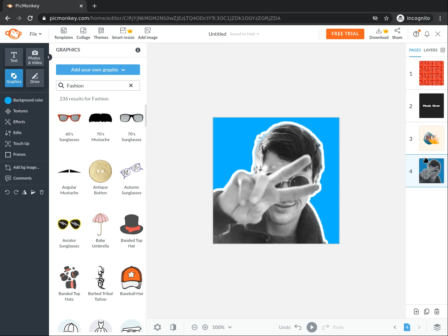Click the delete trash icon in left sidebar
The width and height of the screenshot is (448, 336).
tap(42, 192)
